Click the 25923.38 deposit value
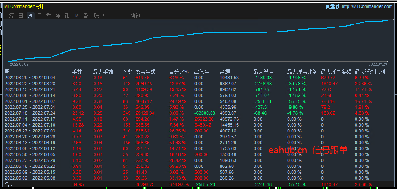The width and height of the screenshot is (397, 189). click(204, 119)
